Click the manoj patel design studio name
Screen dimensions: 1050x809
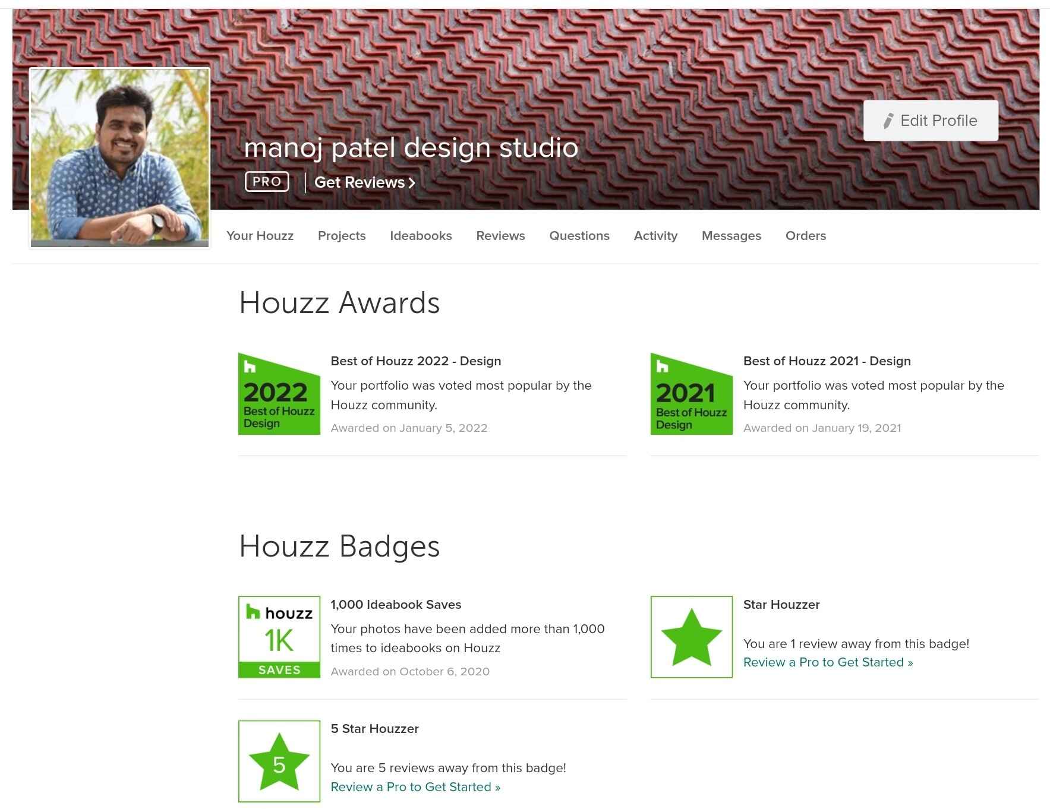[x=411, y=147]
